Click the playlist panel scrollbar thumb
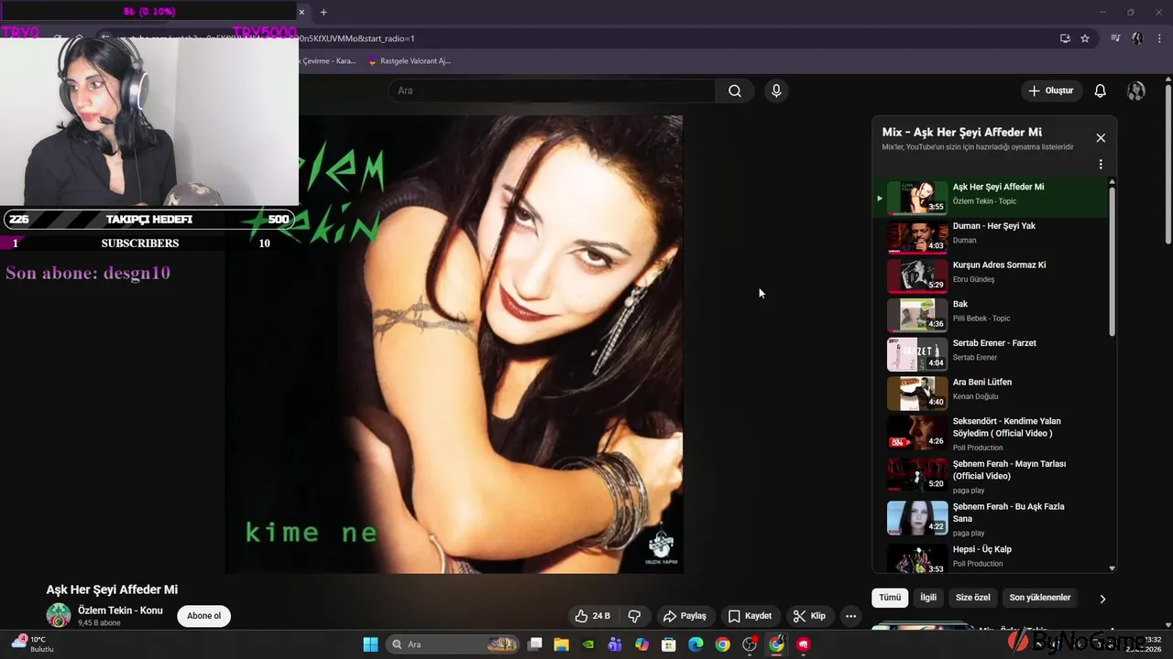Viewport: 1173px width, 659px height. pos(1113,261)
